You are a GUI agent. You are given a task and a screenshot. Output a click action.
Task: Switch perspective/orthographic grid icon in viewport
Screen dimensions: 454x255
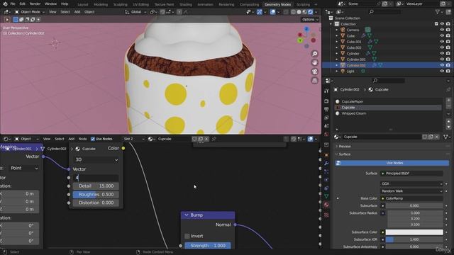coord(314,80)
